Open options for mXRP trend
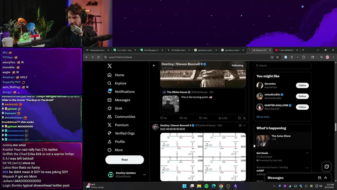 (x=307, y=168)
